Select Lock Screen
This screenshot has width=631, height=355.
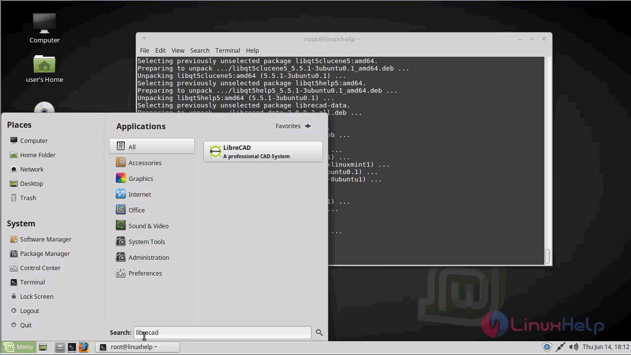coord(32,296)
